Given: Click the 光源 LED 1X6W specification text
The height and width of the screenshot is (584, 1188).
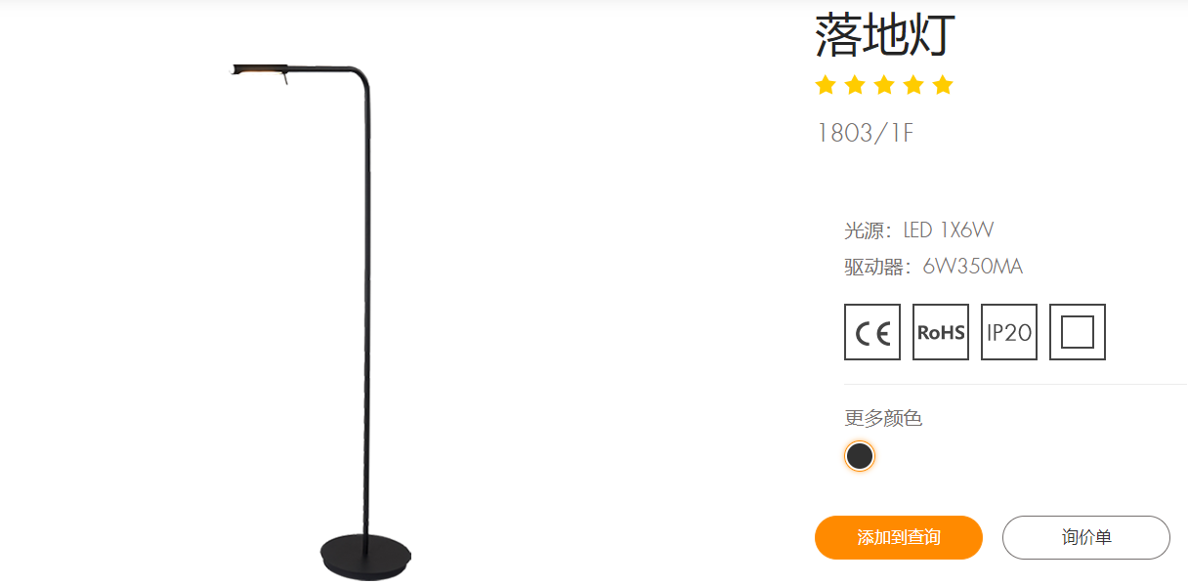Looking at the screenshot, I should click(919, 230).
